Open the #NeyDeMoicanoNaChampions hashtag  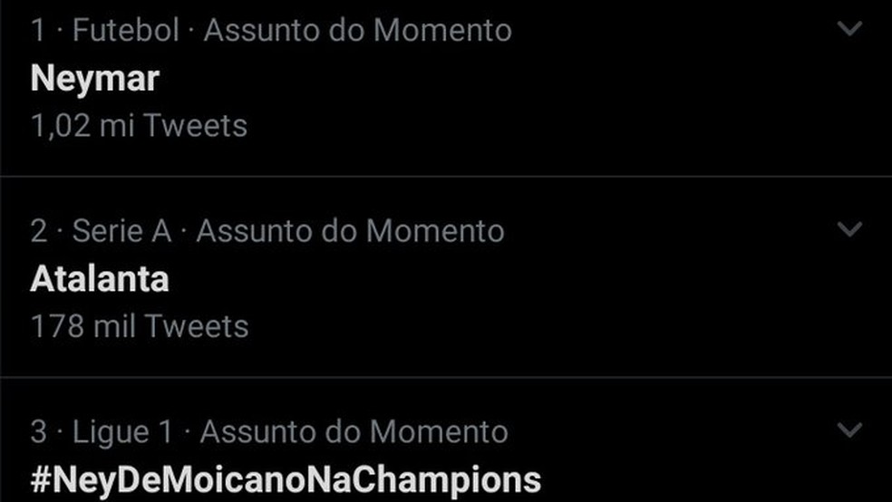[286, 478]
